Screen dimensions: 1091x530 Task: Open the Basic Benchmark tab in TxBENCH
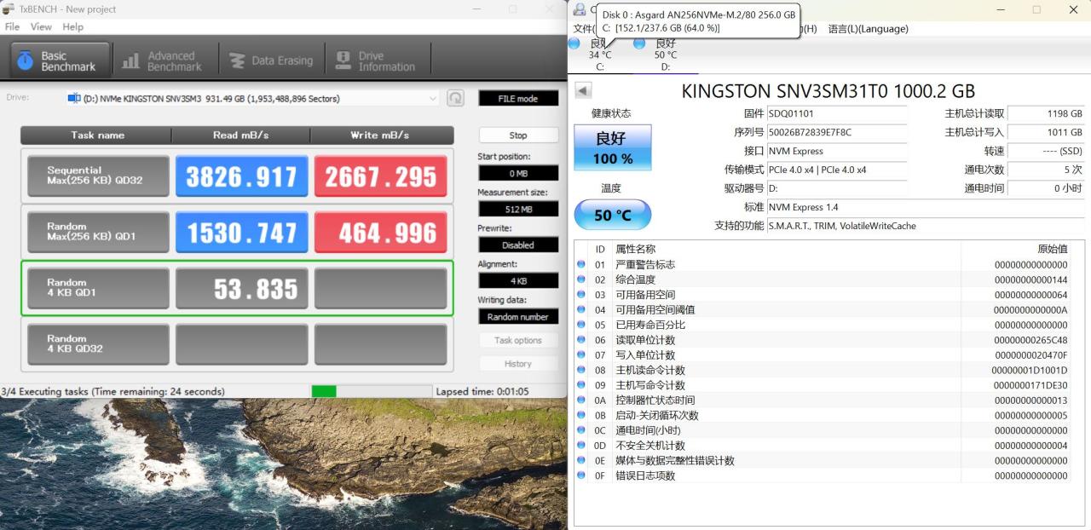60,60
